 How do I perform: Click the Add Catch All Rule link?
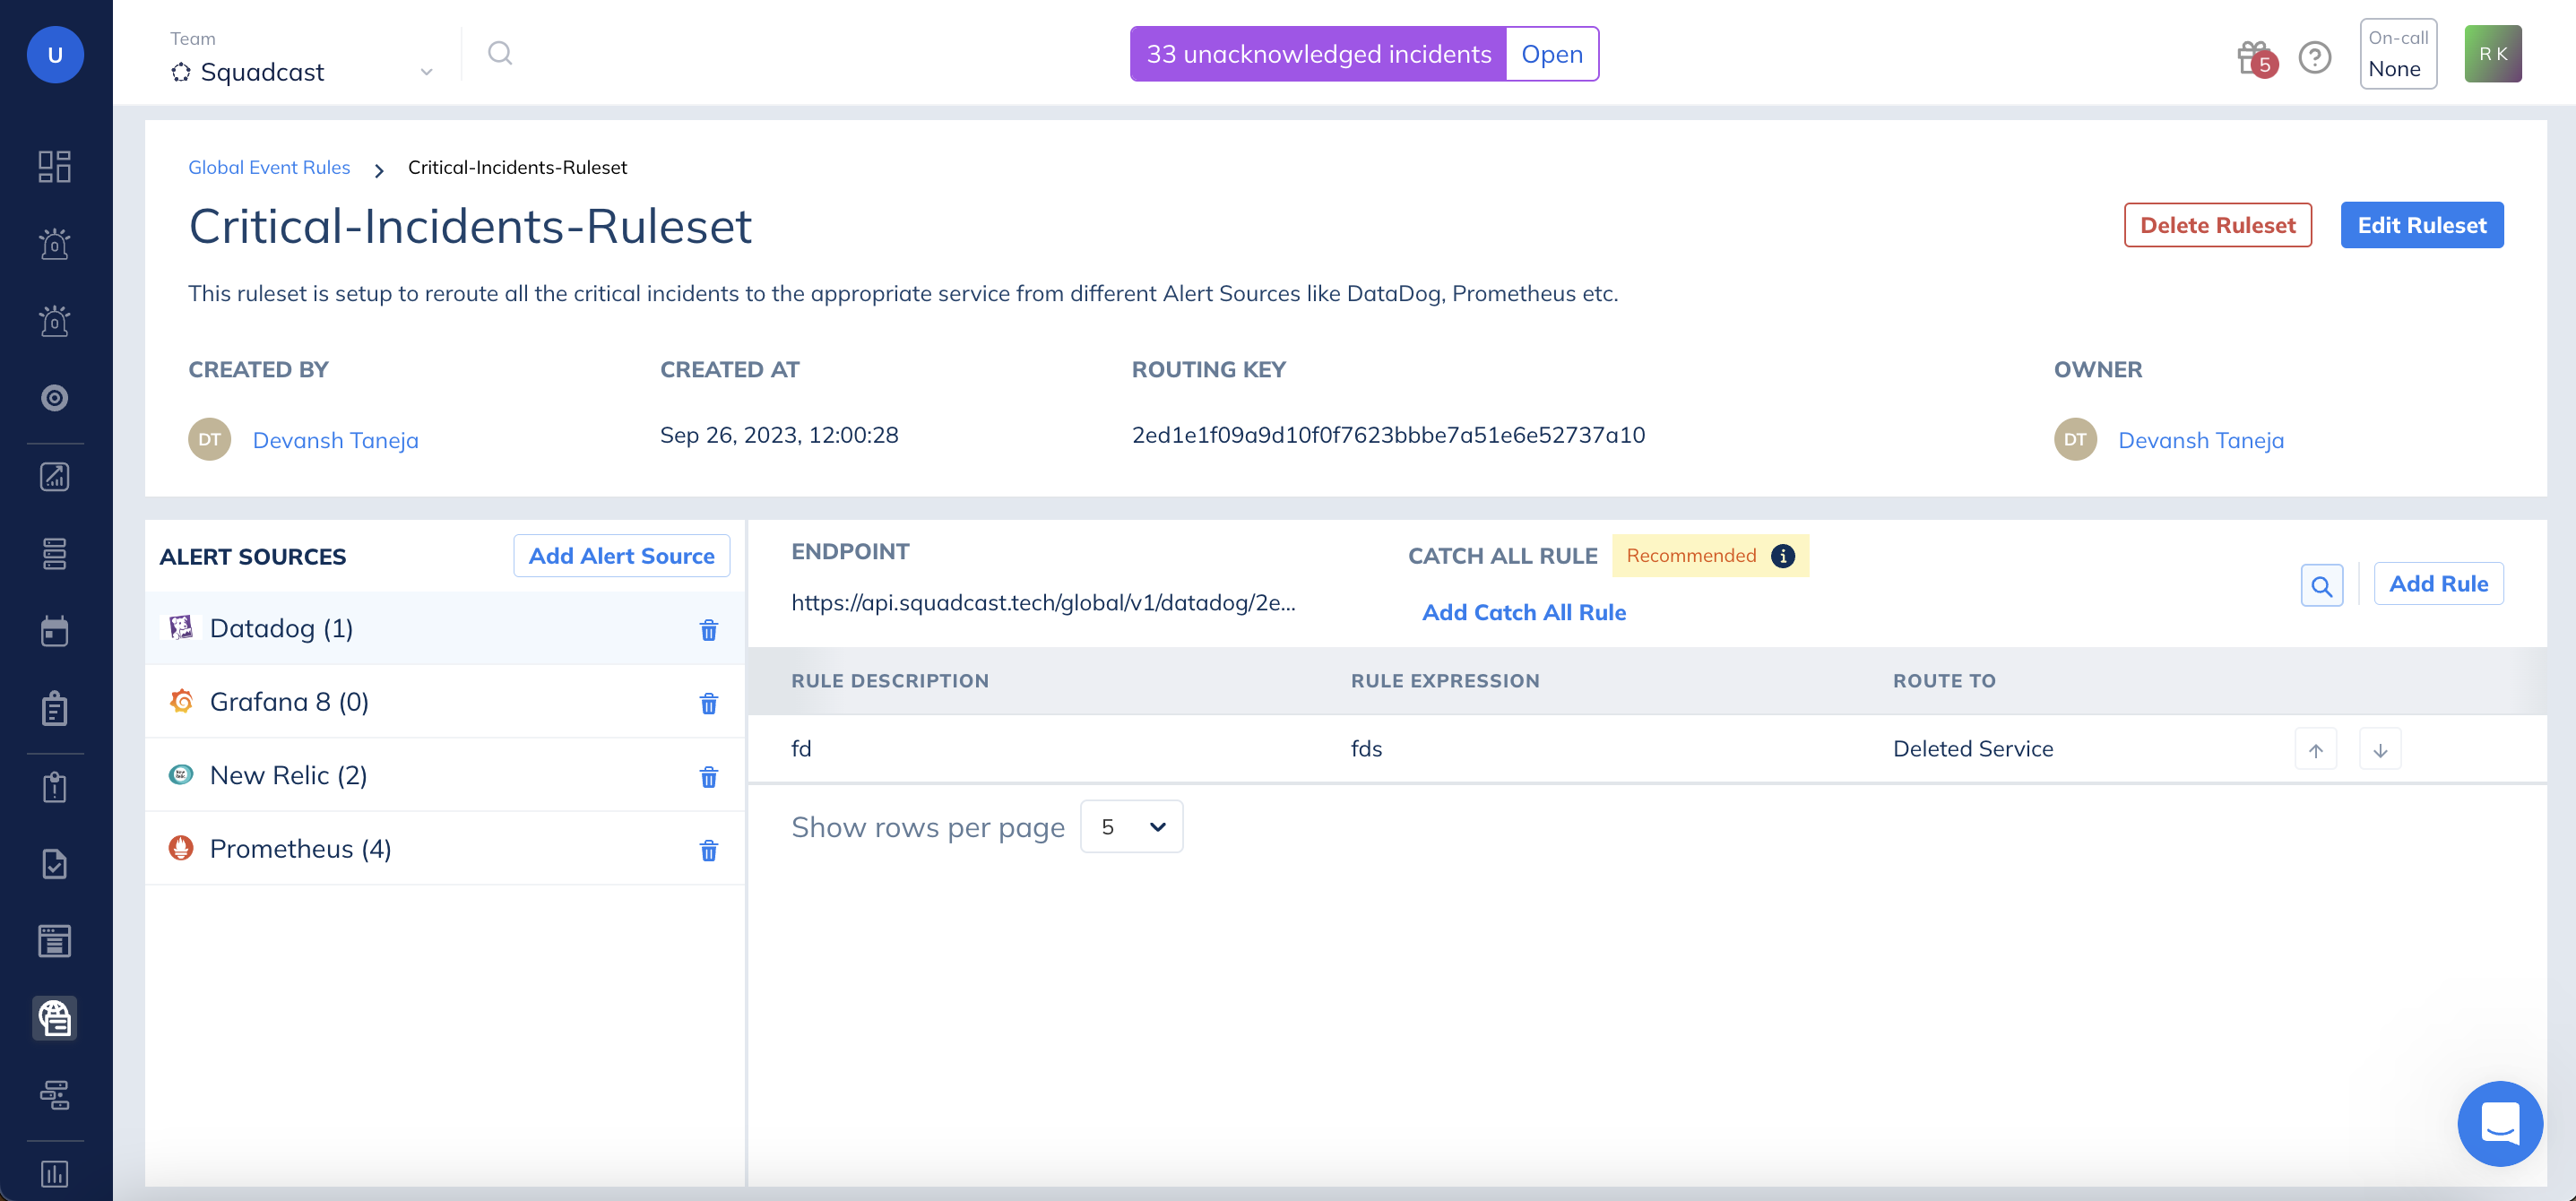(1524, 613)
